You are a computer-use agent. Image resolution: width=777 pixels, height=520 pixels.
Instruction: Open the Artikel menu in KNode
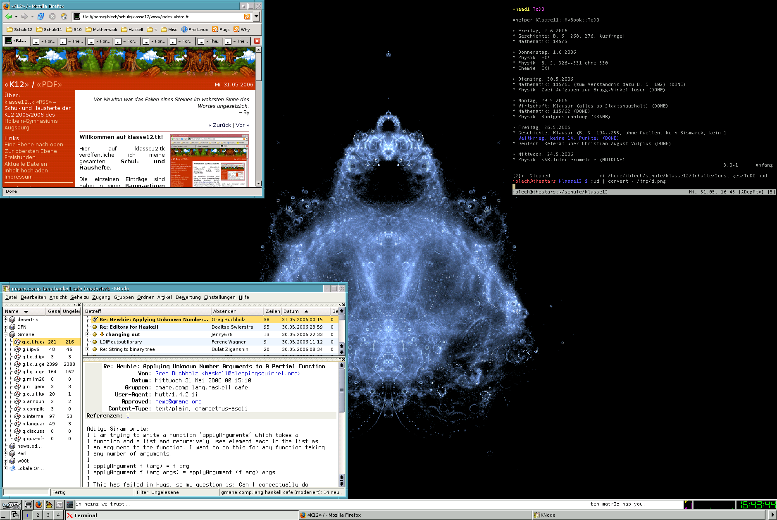(164, 297)
